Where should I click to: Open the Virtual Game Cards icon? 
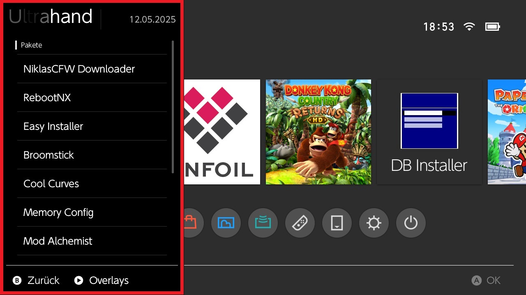coord(337,223)
